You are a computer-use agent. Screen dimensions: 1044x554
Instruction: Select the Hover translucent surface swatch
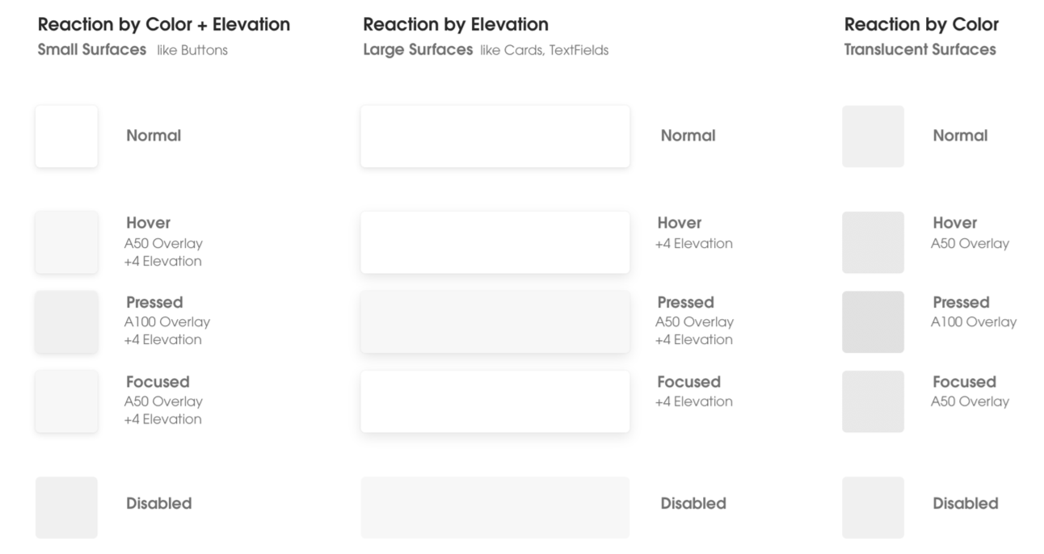[x=873, y=242]
